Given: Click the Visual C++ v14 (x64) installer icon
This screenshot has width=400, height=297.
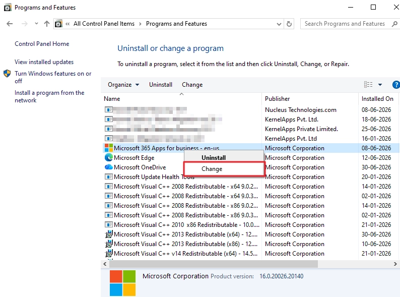Looking at the screenshot, I should 109,253.
